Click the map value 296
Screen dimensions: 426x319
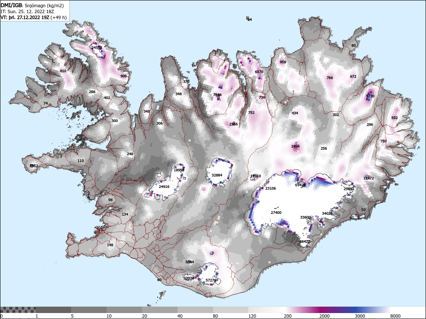pos(370,125)
